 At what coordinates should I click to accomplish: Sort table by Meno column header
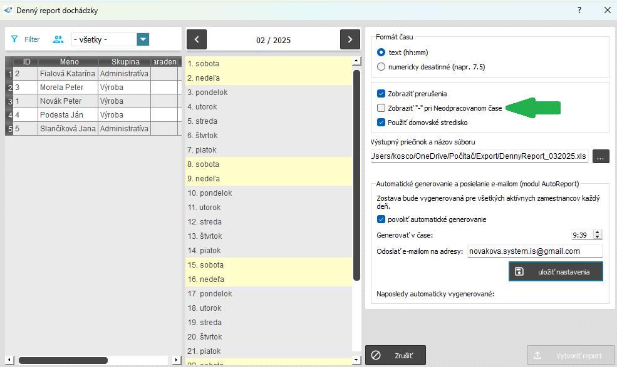(x=69, y=62)
